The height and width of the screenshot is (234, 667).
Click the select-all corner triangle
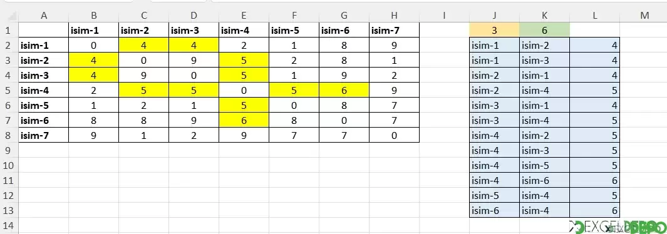click(9, 16)
